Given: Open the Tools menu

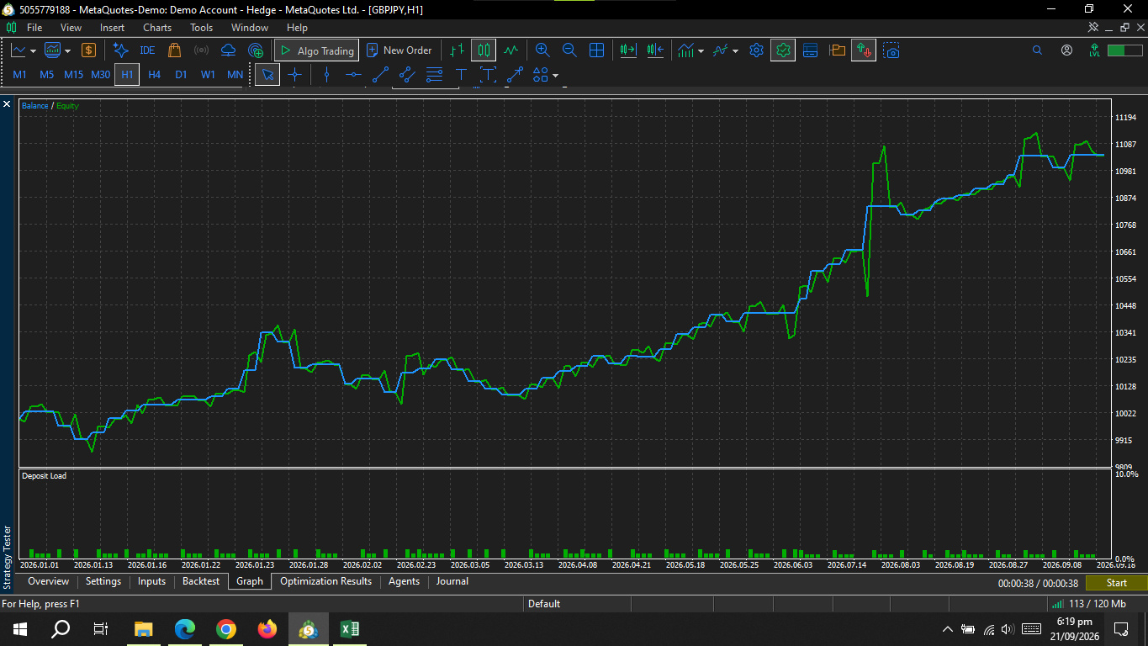Looking at the screenshot, I should 201,28.
